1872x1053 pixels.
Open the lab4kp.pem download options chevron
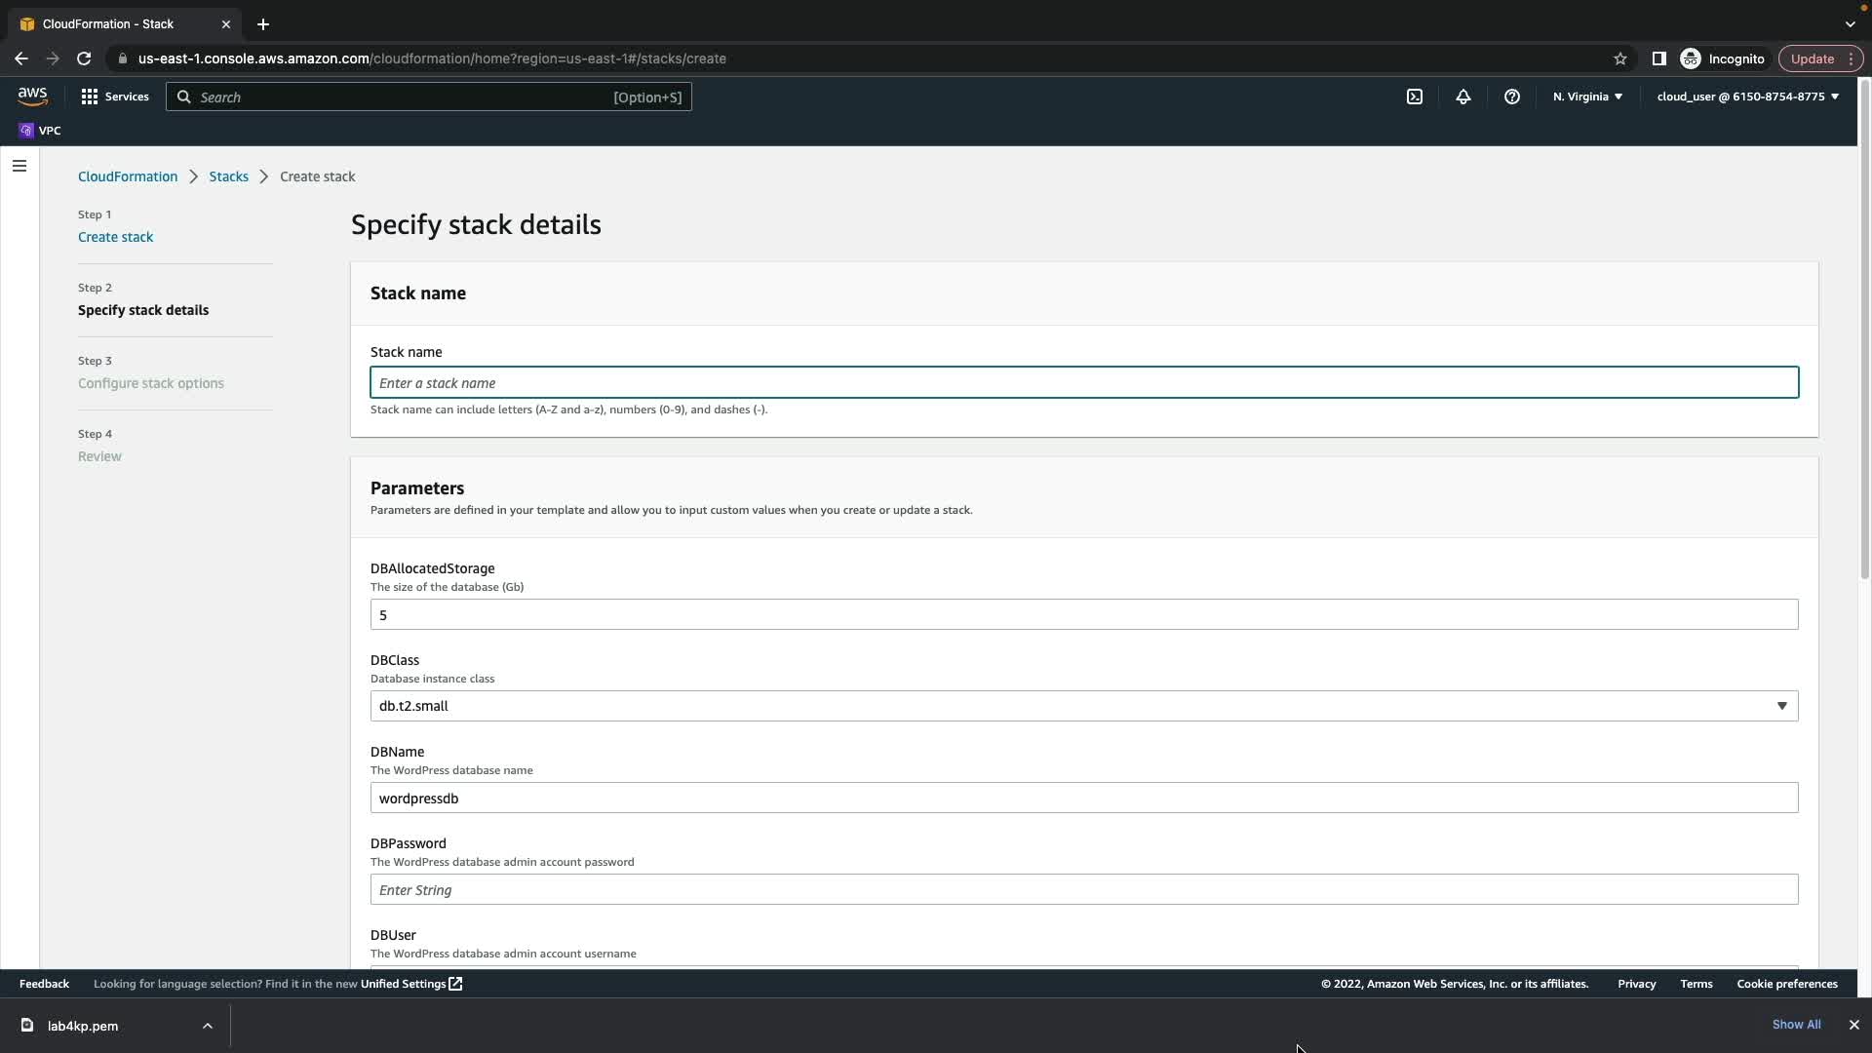click(207, 1026)
